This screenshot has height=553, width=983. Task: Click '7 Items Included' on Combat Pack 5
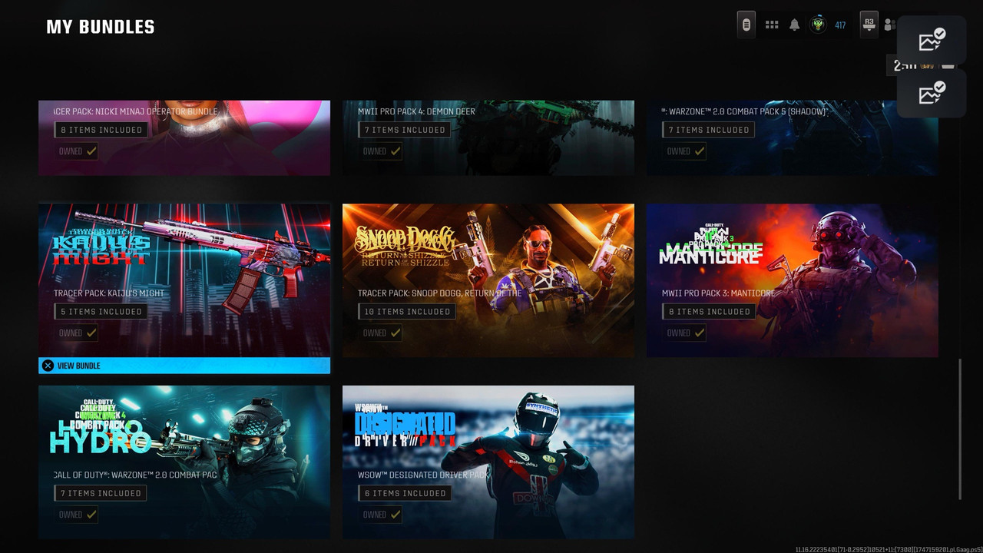(x=709, y=130)
